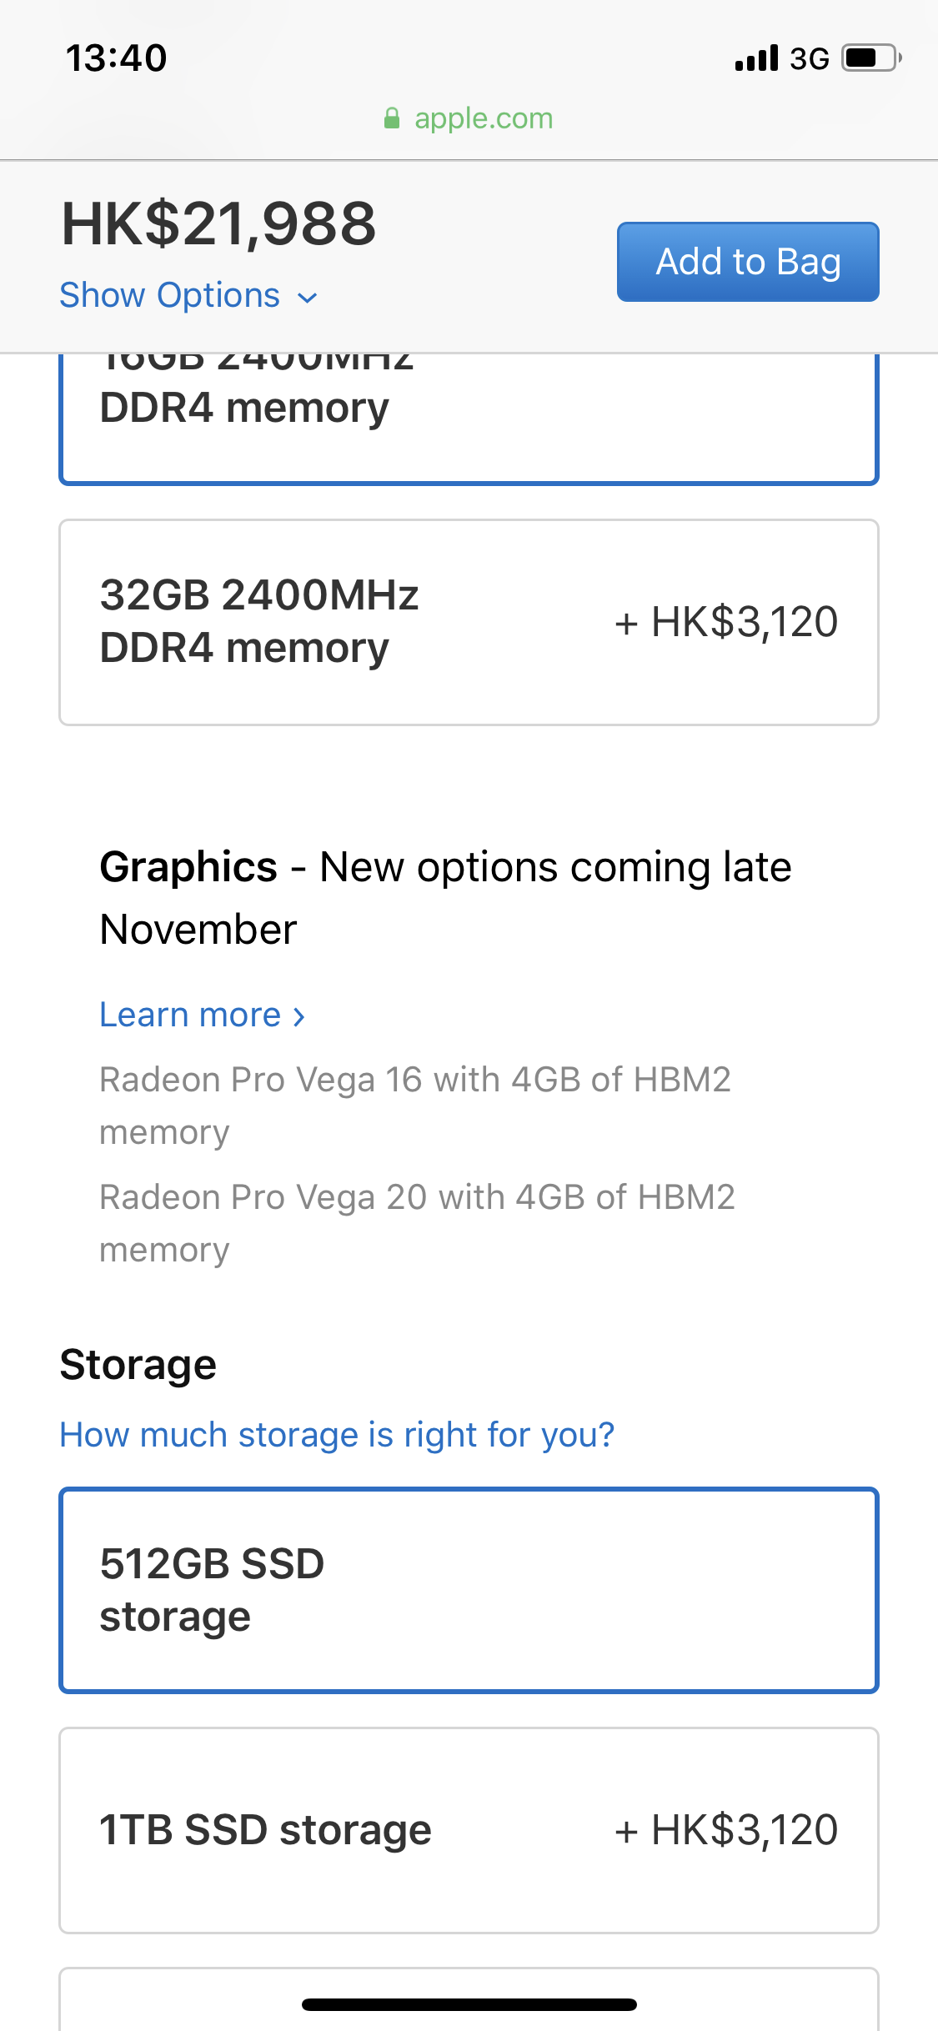Tap the HK$21,988 total price
This screenshot has width=938, height=2031.
[x=218, y=224]
